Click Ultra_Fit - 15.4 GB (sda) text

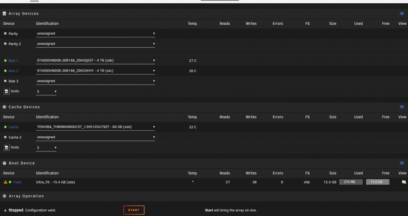tap(55, 182)
